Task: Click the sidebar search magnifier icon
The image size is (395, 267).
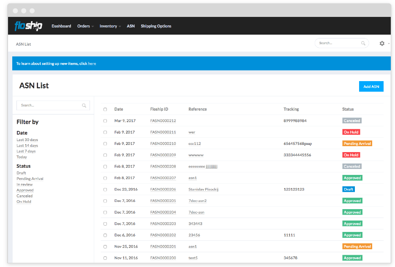Action: (x=84, y=106)
